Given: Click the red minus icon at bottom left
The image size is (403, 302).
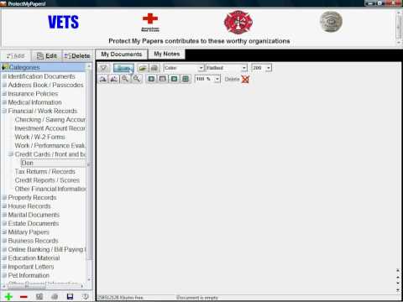Looking at the screenshot, I should tap(24, 297).
